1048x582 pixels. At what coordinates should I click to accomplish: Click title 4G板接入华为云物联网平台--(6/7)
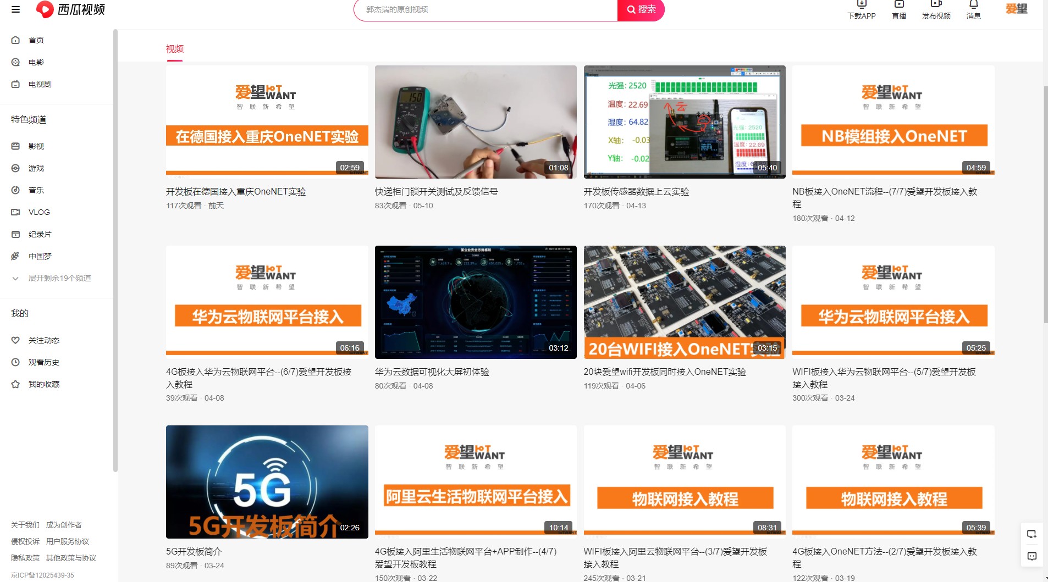pos(258,378)
